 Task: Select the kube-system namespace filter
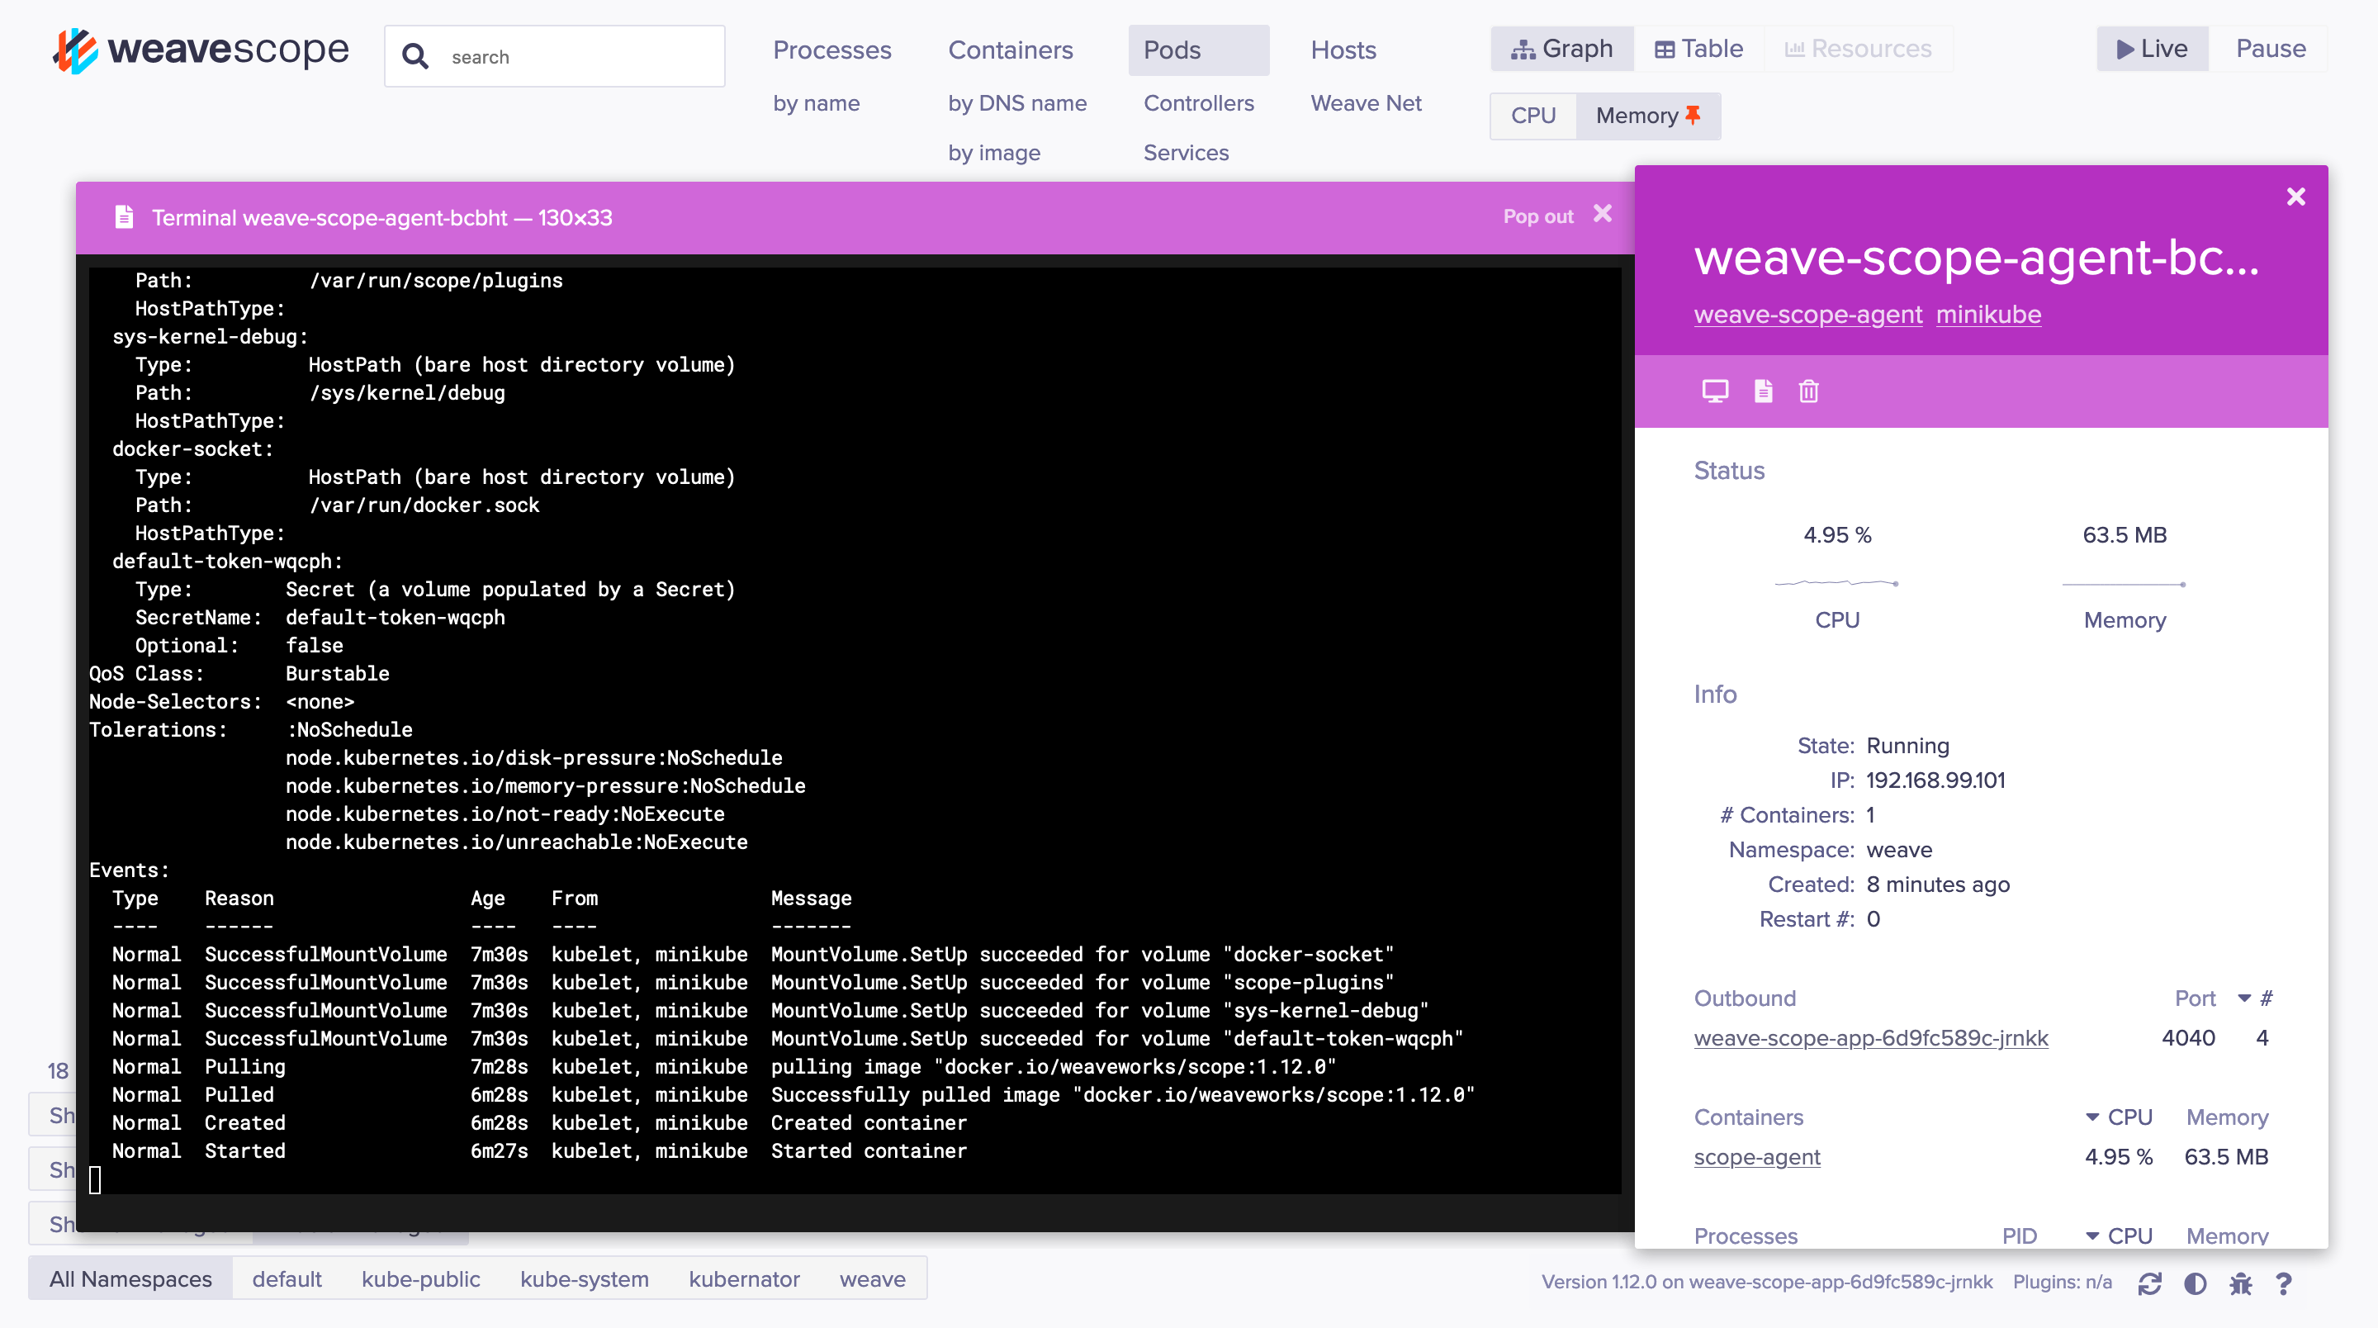584,1279
